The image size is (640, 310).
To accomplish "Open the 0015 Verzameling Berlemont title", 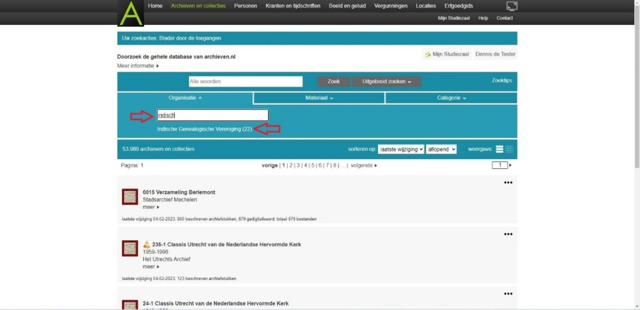I will [x=179, y=192].
